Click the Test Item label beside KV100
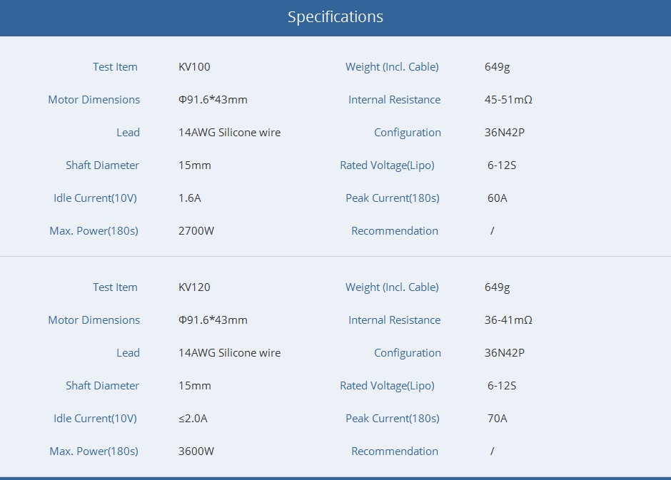The width and height of the screenshot is (671, 480). click(x=115, y=67)
